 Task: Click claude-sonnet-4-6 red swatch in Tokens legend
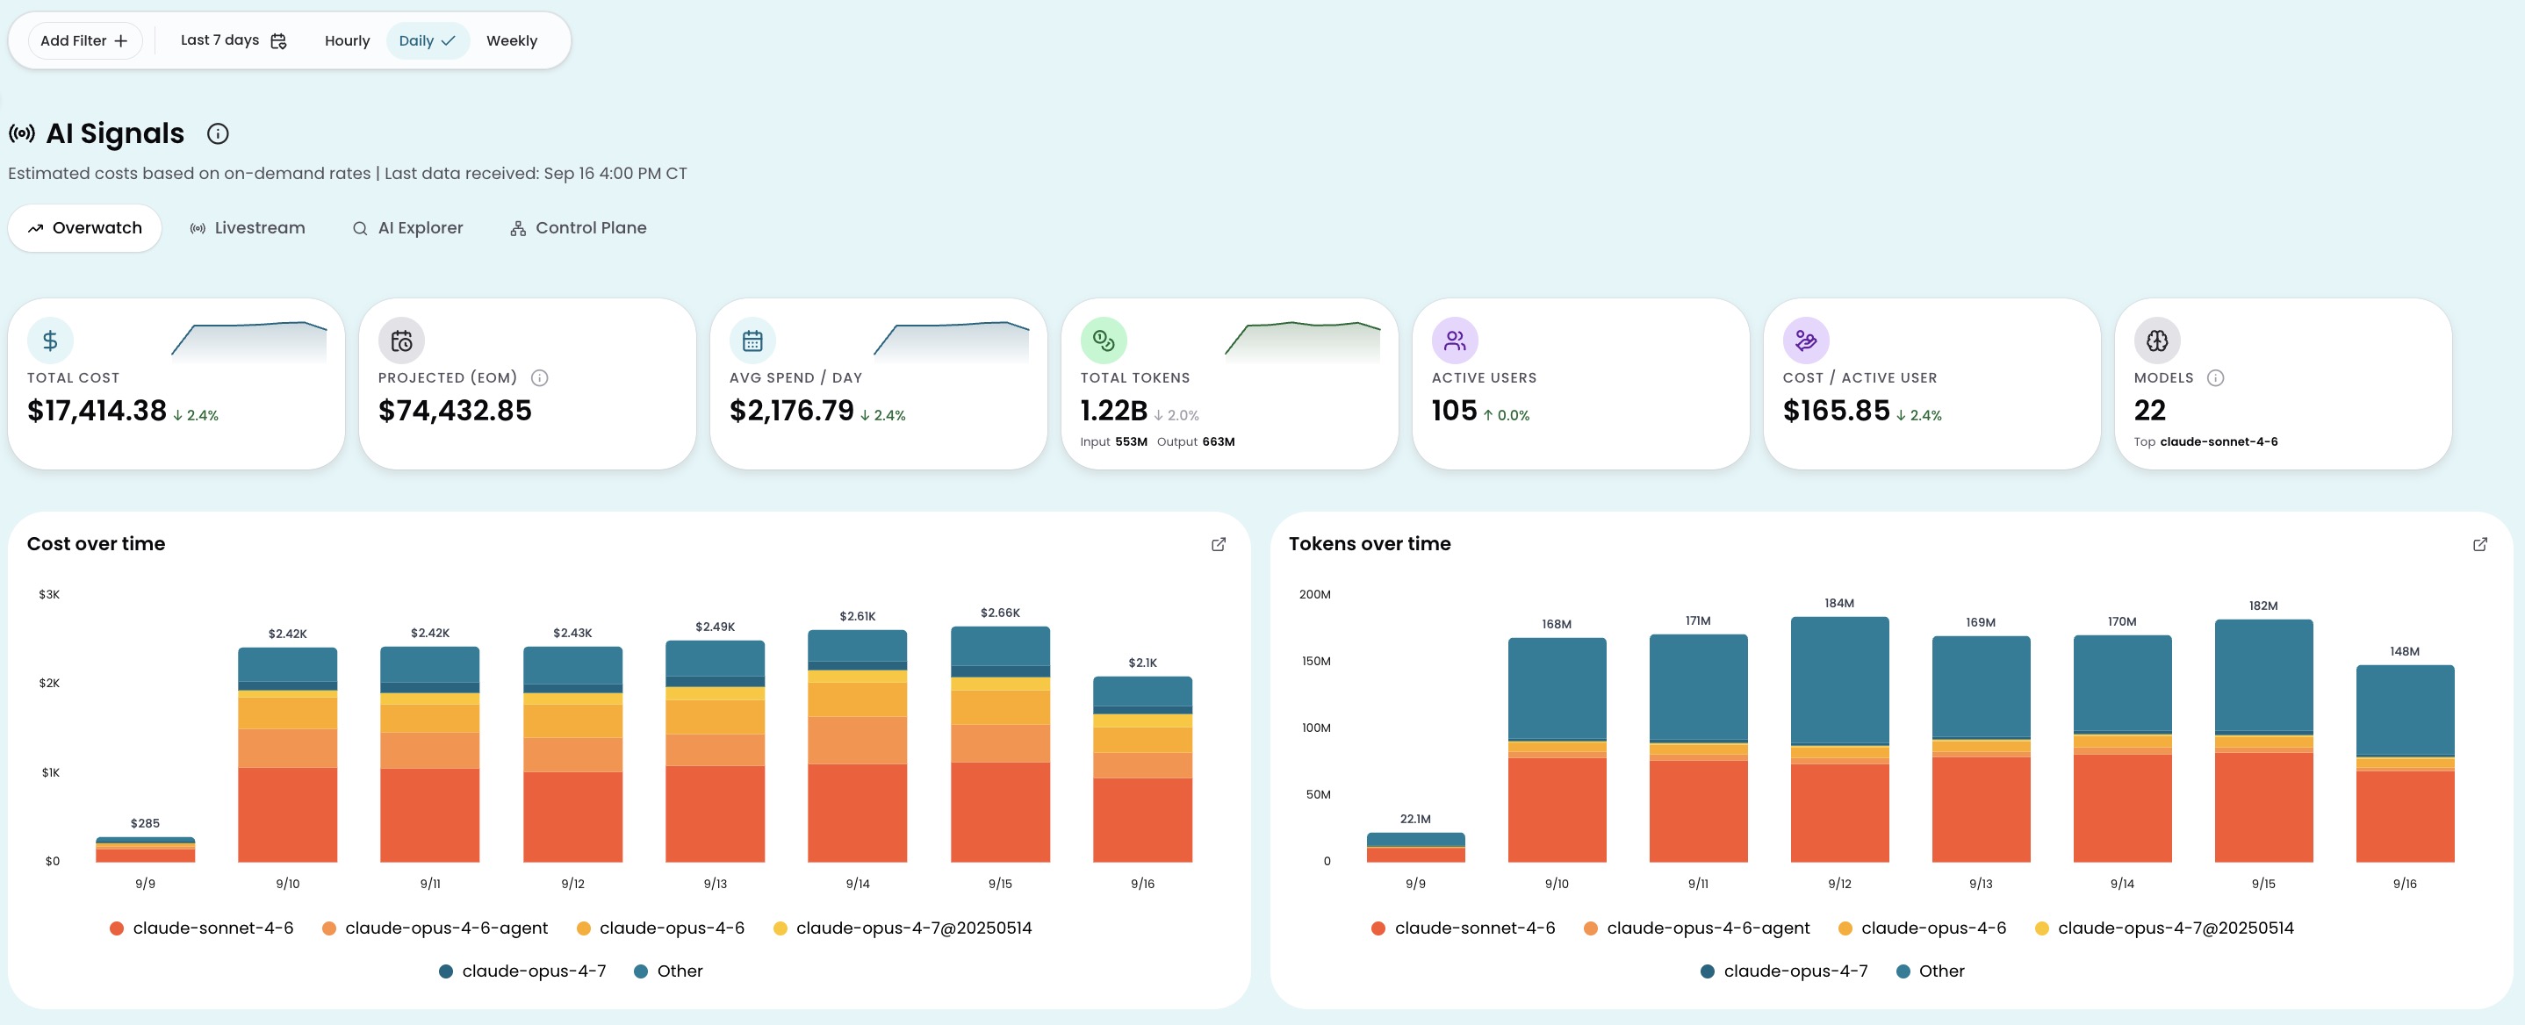[1378, 929]
